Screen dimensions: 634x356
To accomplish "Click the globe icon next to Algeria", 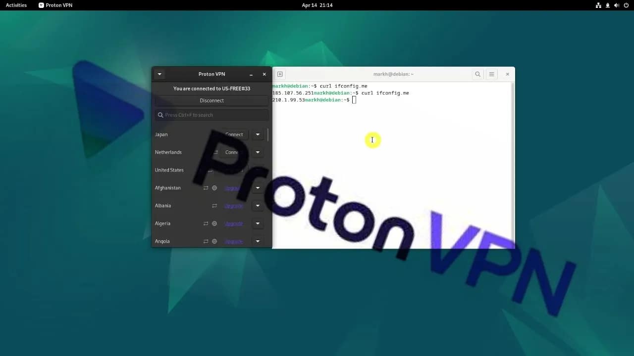I will (x=214, y=223).
